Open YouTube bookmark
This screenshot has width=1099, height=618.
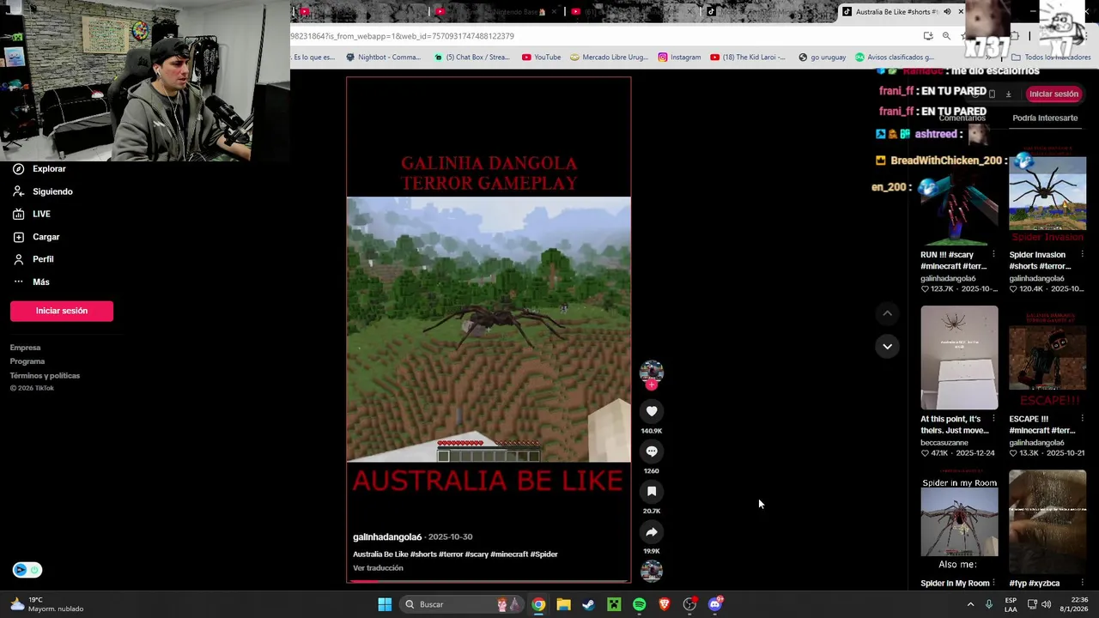pyautogui.click(x=541, y=58)
